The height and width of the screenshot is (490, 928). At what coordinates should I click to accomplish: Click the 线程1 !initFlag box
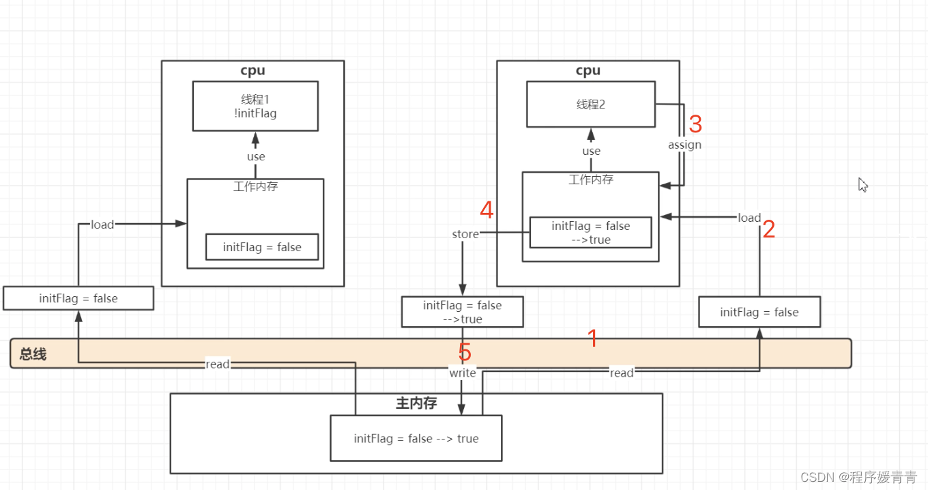255,106
